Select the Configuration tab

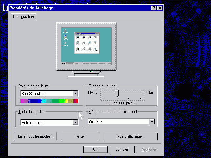click(x=23, y=17)
